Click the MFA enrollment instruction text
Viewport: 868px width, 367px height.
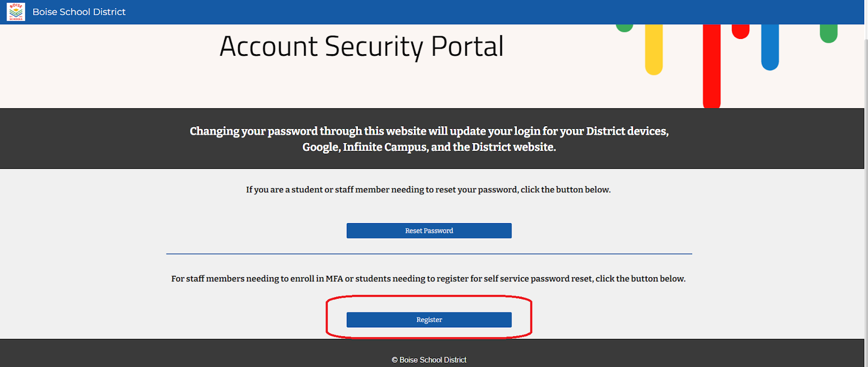click(429, 279)
